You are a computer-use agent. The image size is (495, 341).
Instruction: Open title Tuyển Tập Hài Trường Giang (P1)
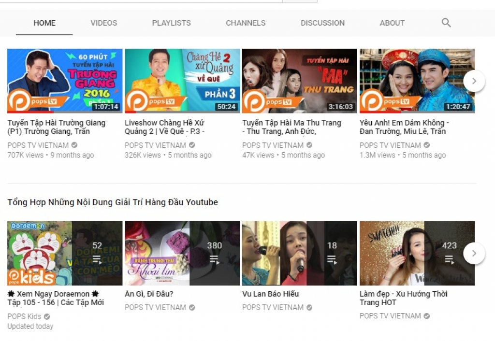pos(56,127)
